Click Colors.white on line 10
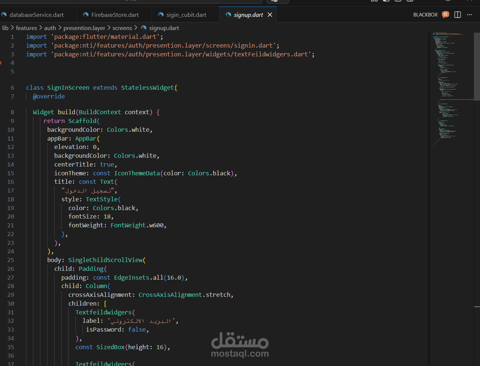Viewport: 480px width, 366px height. (128, 130)
